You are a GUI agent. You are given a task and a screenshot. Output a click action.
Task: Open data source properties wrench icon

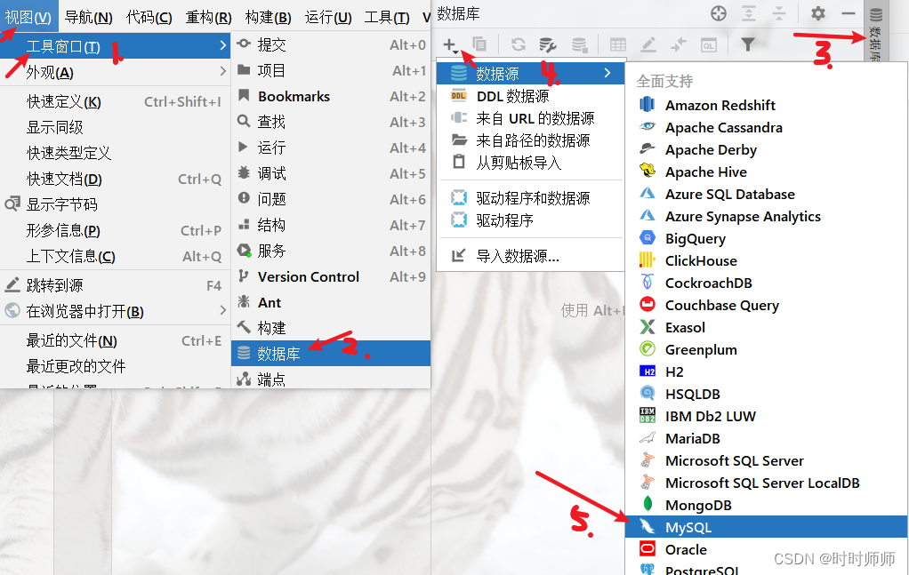click(548, 44)
